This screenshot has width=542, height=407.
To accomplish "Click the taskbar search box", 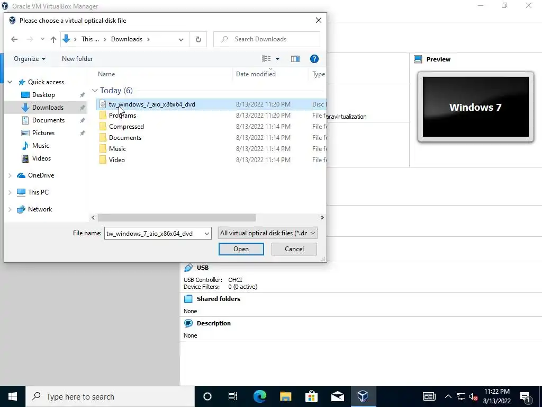I will tap(110, 396).
